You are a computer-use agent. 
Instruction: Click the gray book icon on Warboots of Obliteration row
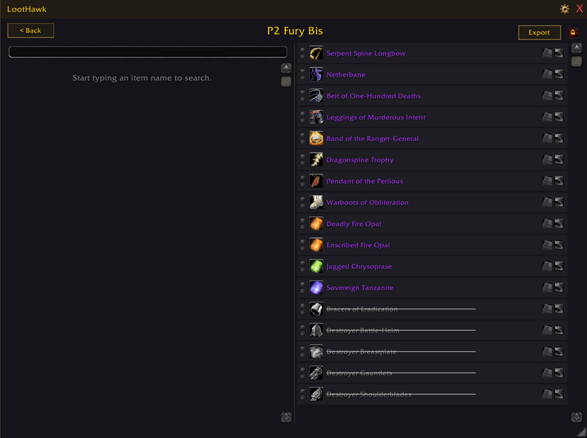[548, 202]
